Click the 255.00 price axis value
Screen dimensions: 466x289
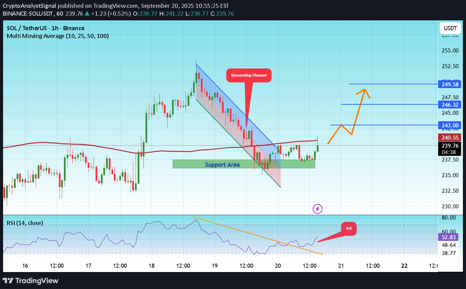tap(450, 50)
